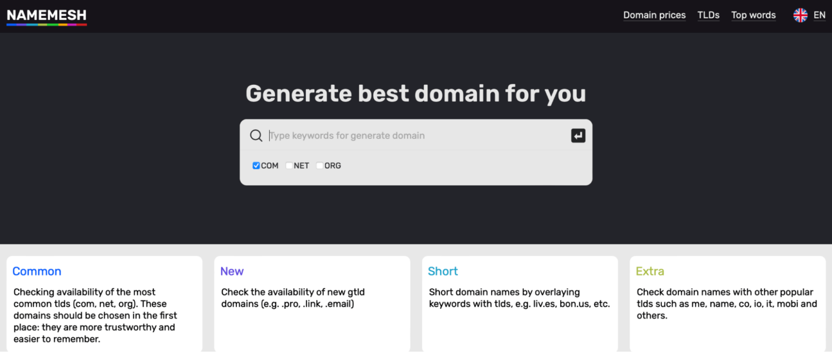Choose the Extra category heading
Screen dimensions: 832x352
click(x=649, y=271)
